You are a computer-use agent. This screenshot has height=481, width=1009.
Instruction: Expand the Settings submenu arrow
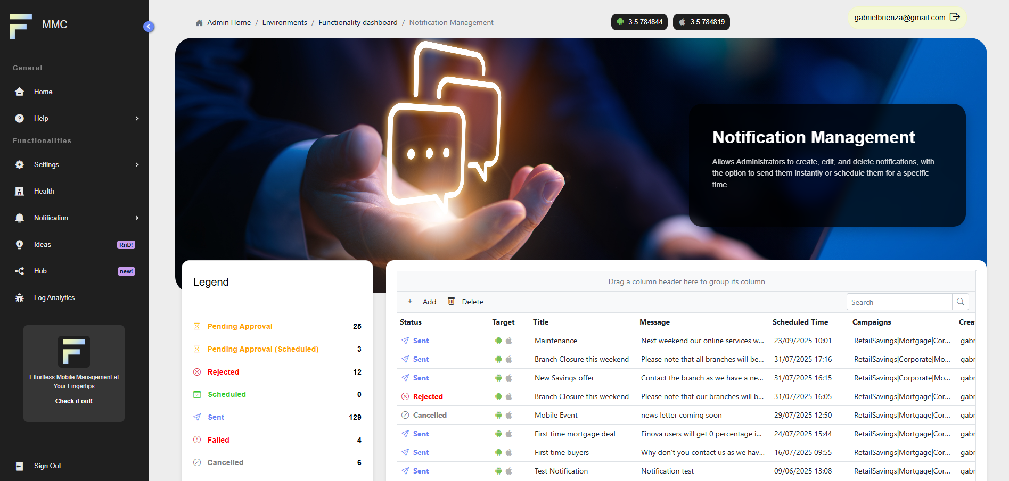point(137,164)
